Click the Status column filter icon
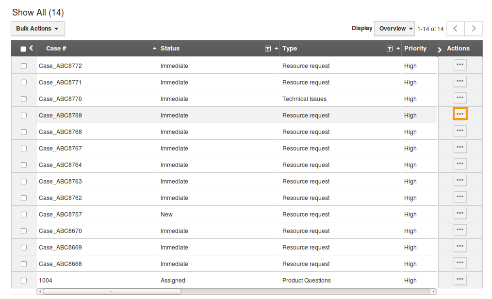The width and height of the screenshot is (492, 299). pyautogui.click(x=267, y=49)
